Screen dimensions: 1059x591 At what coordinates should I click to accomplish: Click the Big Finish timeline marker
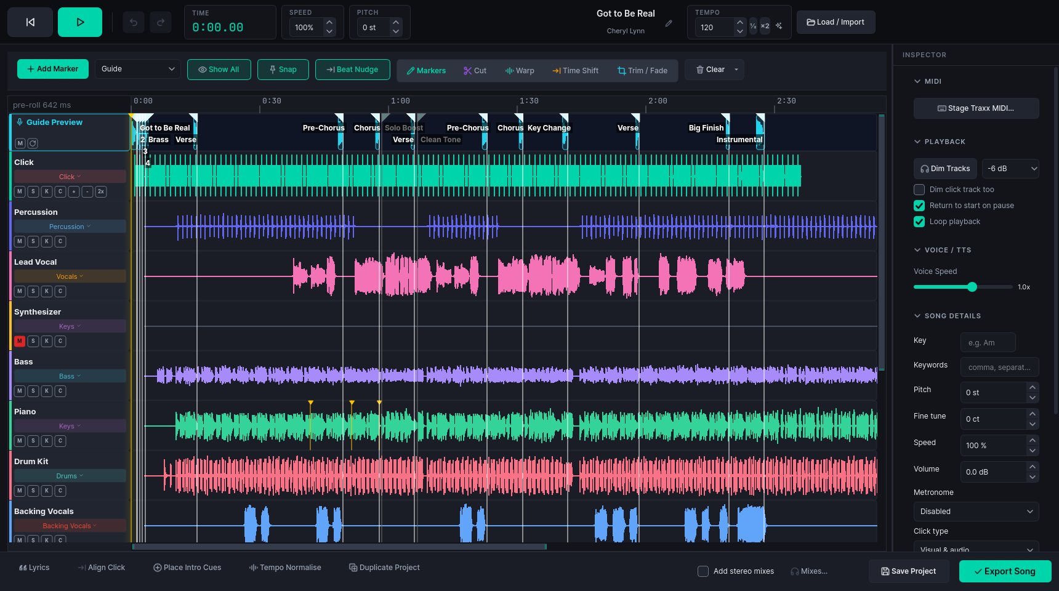point(706,128)
